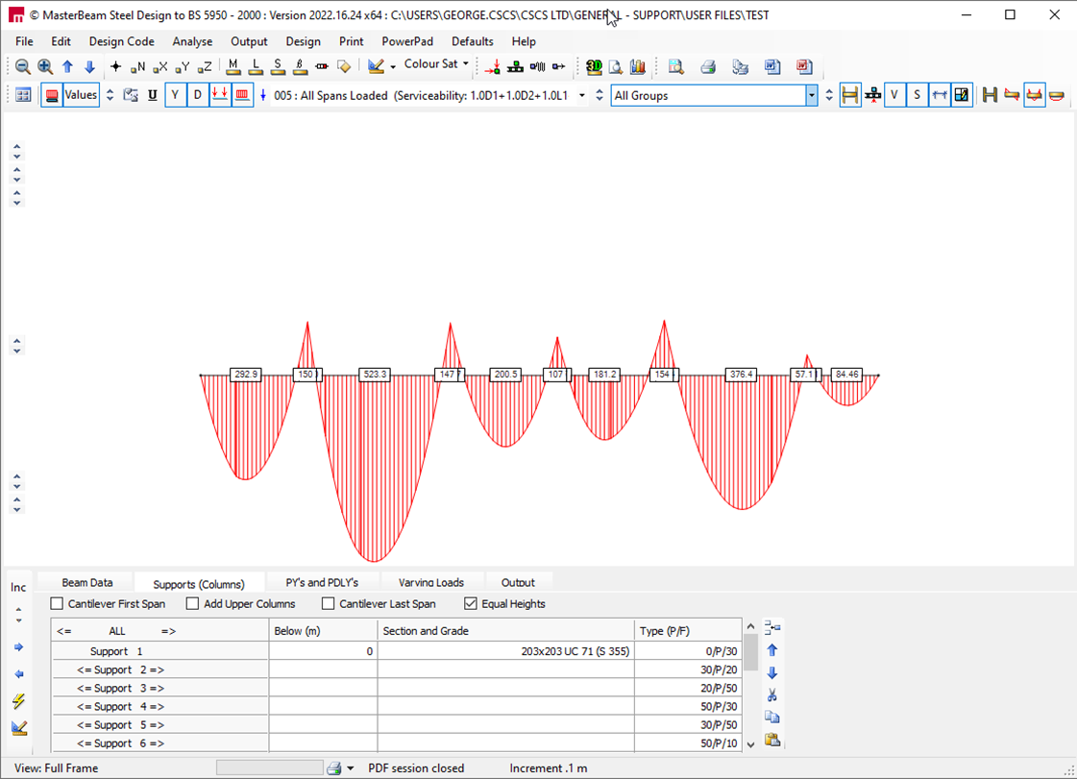The height and width of the screenshot is (779, 1077).
Task: Click the Values button
Action: [x=81, y=95]
